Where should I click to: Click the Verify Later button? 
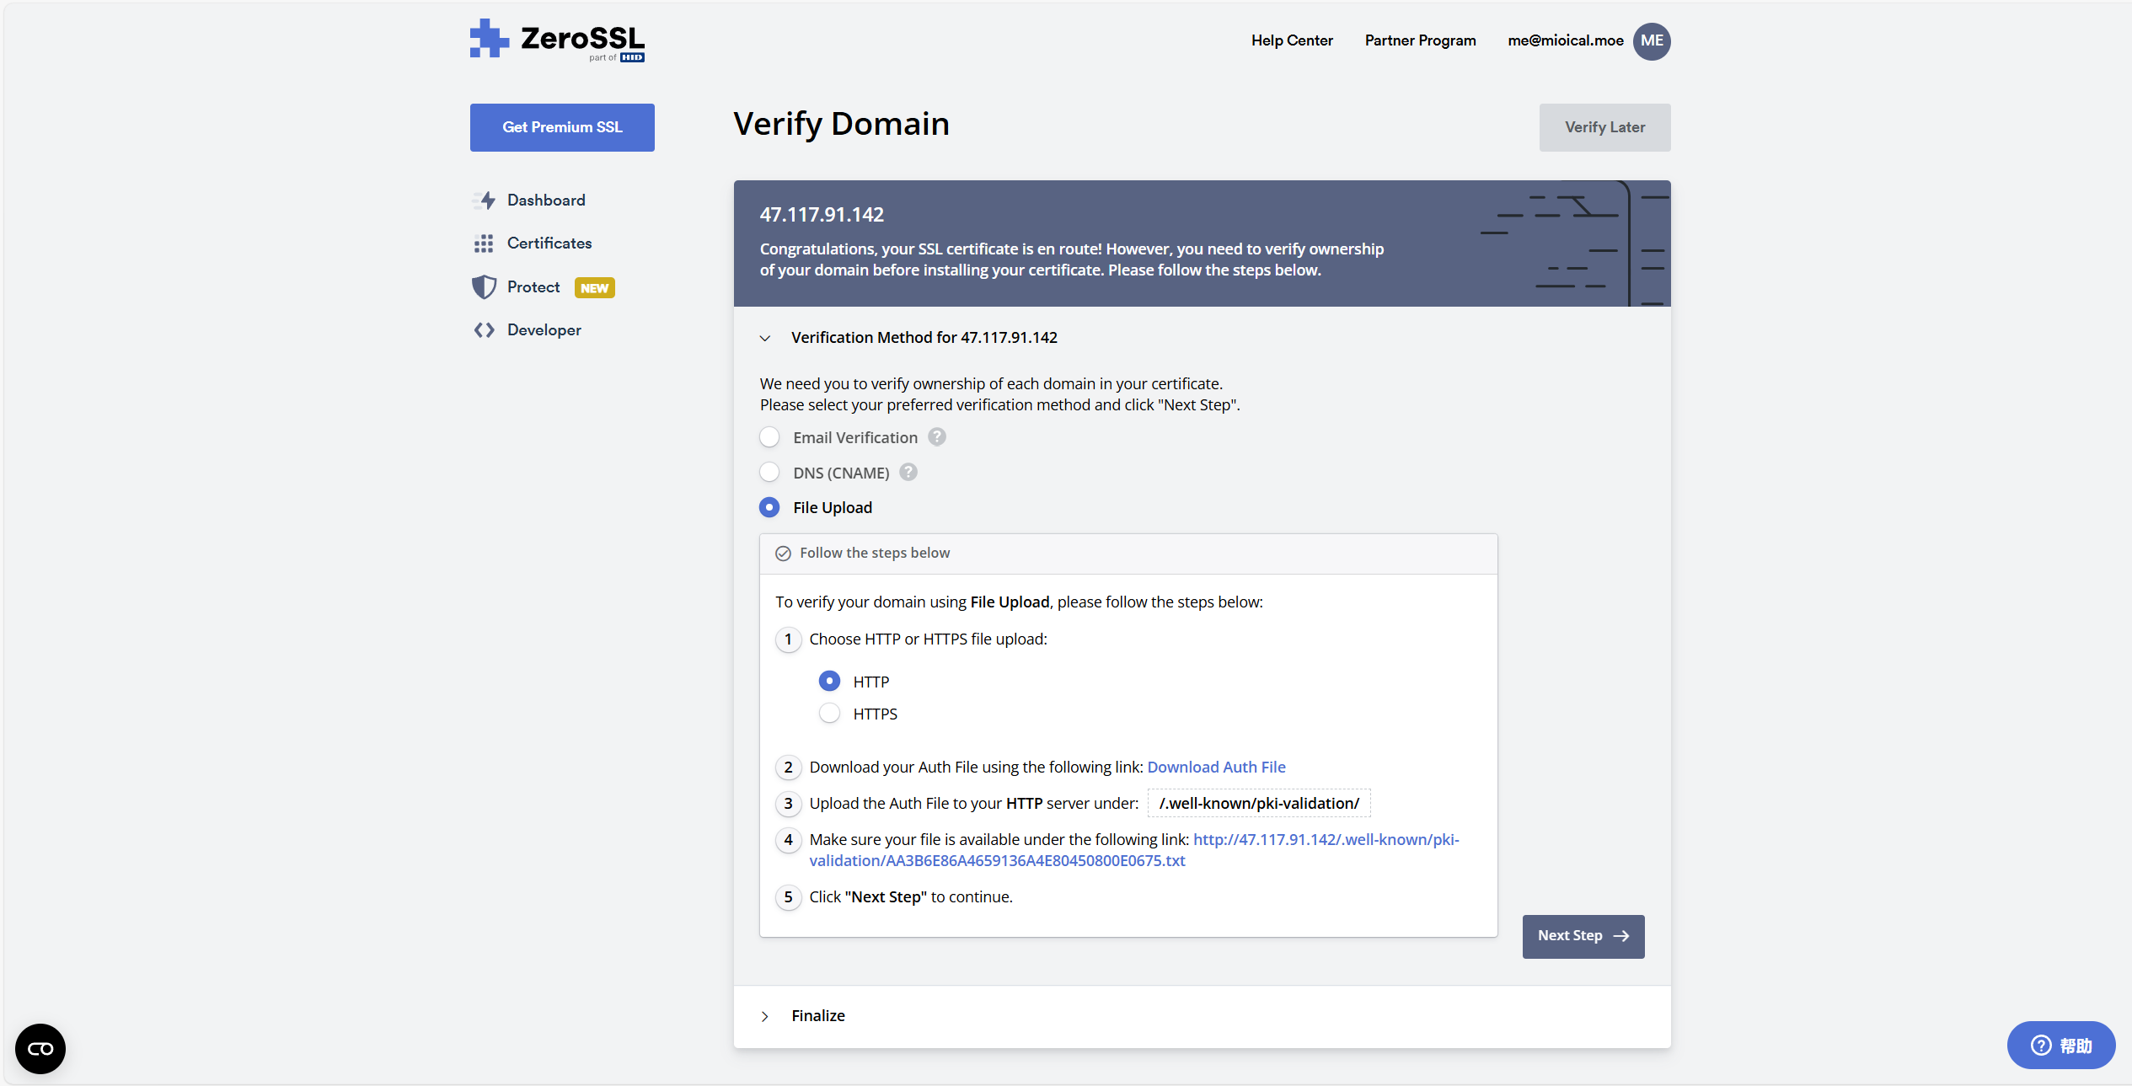coord(1604,127)
